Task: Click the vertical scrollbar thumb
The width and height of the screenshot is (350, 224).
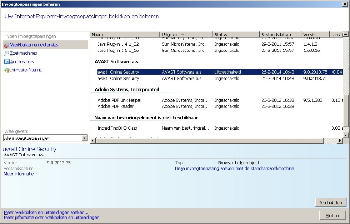Action: pos(346,111)
